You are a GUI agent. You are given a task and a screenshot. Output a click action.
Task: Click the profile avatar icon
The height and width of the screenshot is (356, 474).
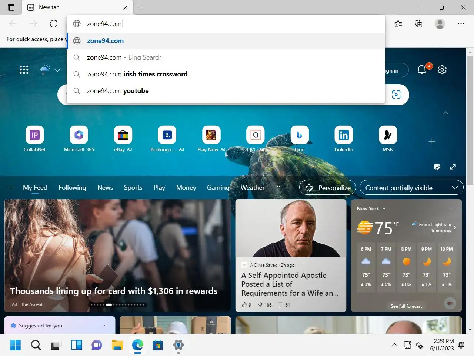pos(440,24)
